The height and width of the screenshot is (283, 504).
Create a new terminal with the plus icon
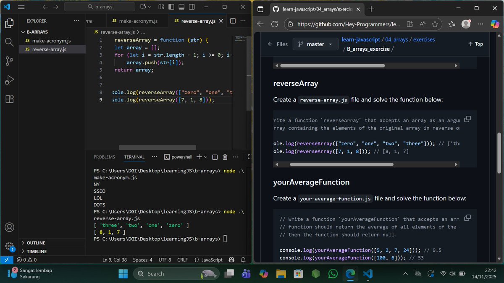pos(199,157)
